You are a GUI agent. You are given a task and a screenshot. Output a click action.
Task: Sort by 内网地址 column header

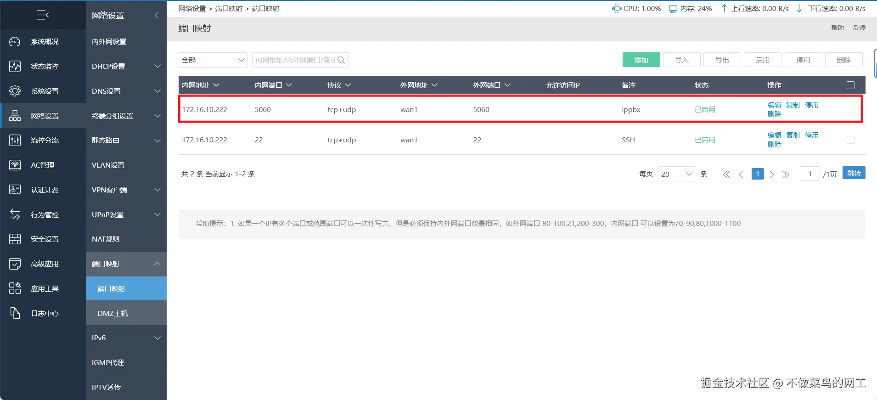201,85
